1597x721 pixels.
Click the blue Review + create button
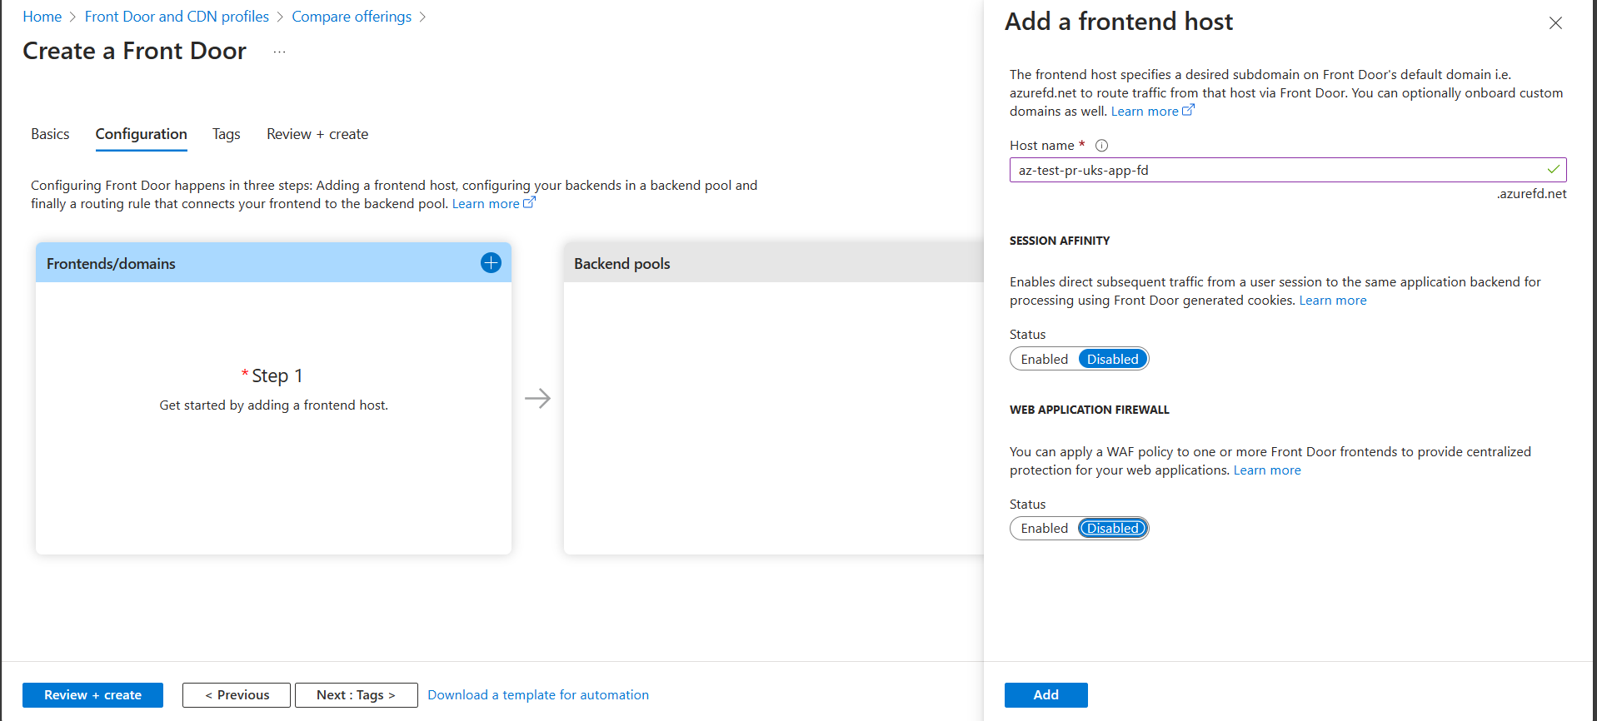(x=92, y=695)
